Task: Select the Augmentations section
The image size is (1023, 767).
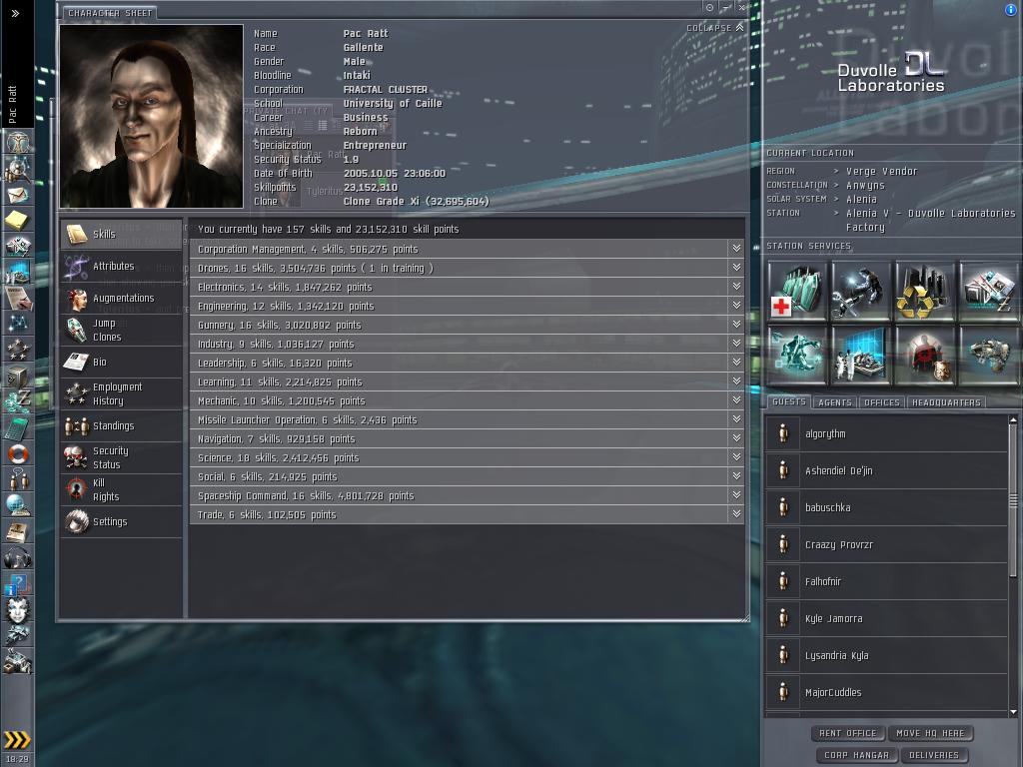Action: [121, 298]
